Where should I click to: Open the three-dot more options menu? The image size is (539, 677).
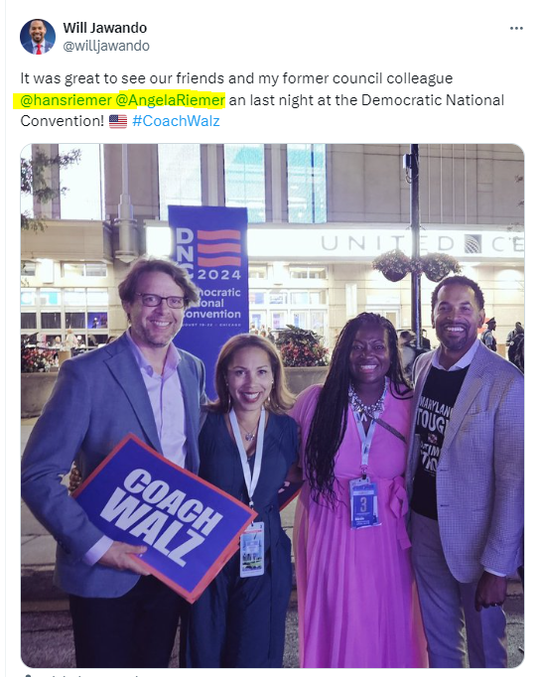point(516,29)
